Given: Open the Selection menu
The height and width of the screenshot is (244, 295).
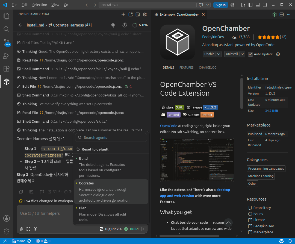Looking at the screenshot, I should click(40, 5).
